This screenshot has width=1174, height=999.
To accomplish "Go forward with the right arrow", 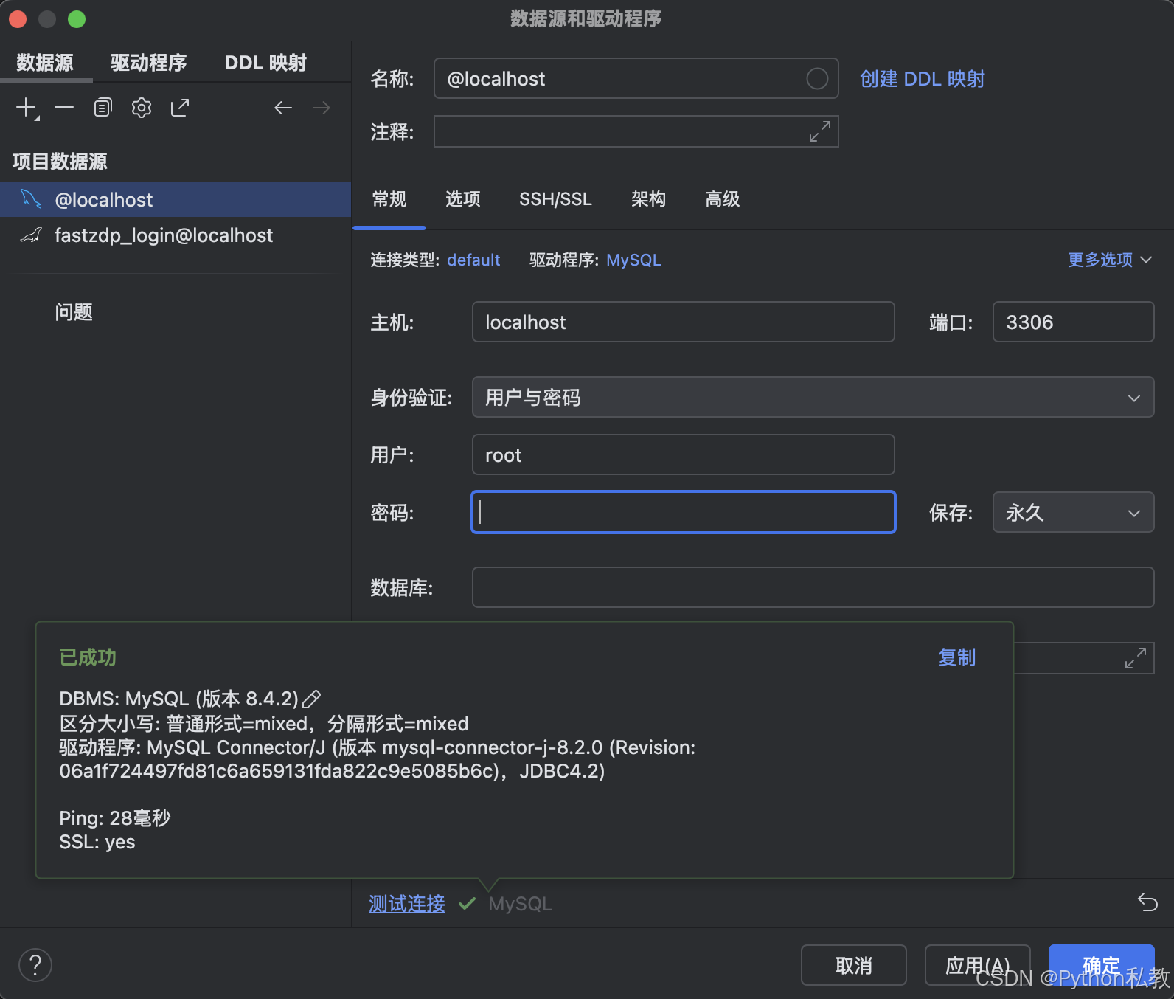I will click(x=322, y=108).
